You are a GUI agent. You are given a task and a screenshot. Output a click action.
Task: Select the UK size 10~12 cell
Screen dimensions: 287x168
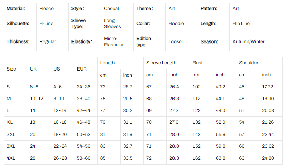37,99
